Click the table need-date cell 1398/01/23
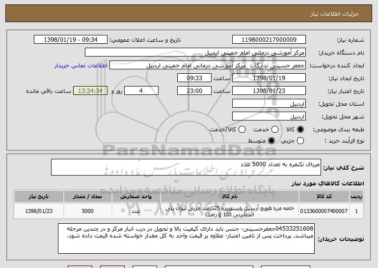This screenshot has height=268, width=378. [39, 211]
